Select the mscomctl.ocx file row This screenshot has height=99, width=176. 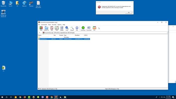tap(64, 39)
